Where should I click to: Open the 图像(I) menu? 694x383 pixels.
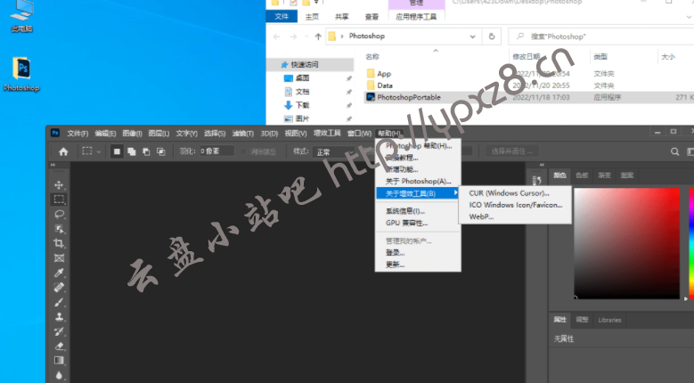point(132,133)
